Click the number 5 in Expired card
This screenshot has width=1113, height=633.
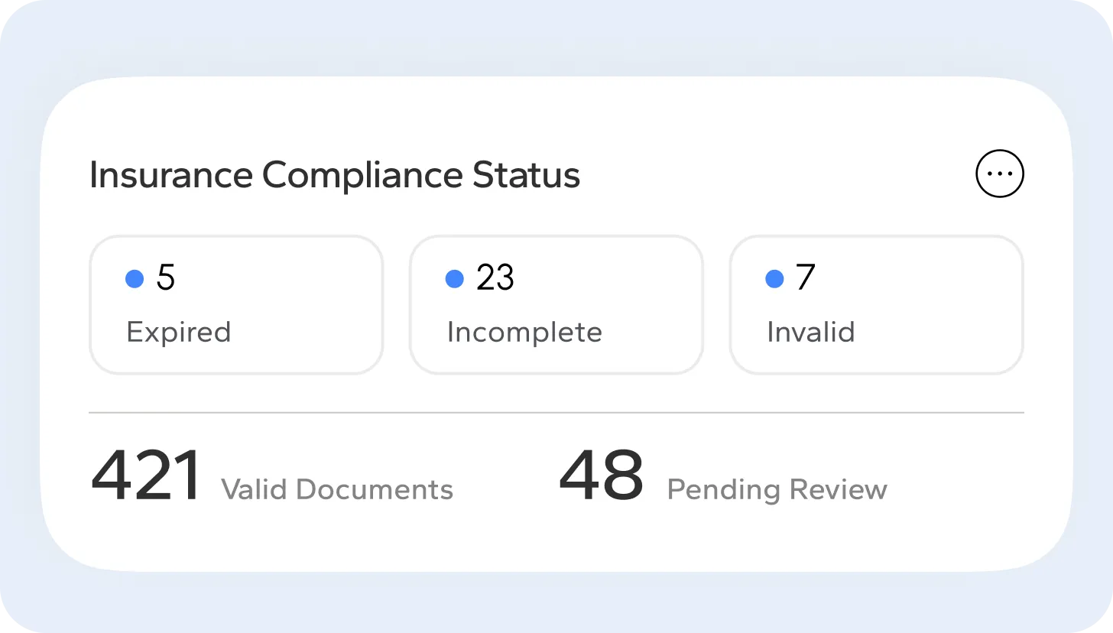[166, 278]
